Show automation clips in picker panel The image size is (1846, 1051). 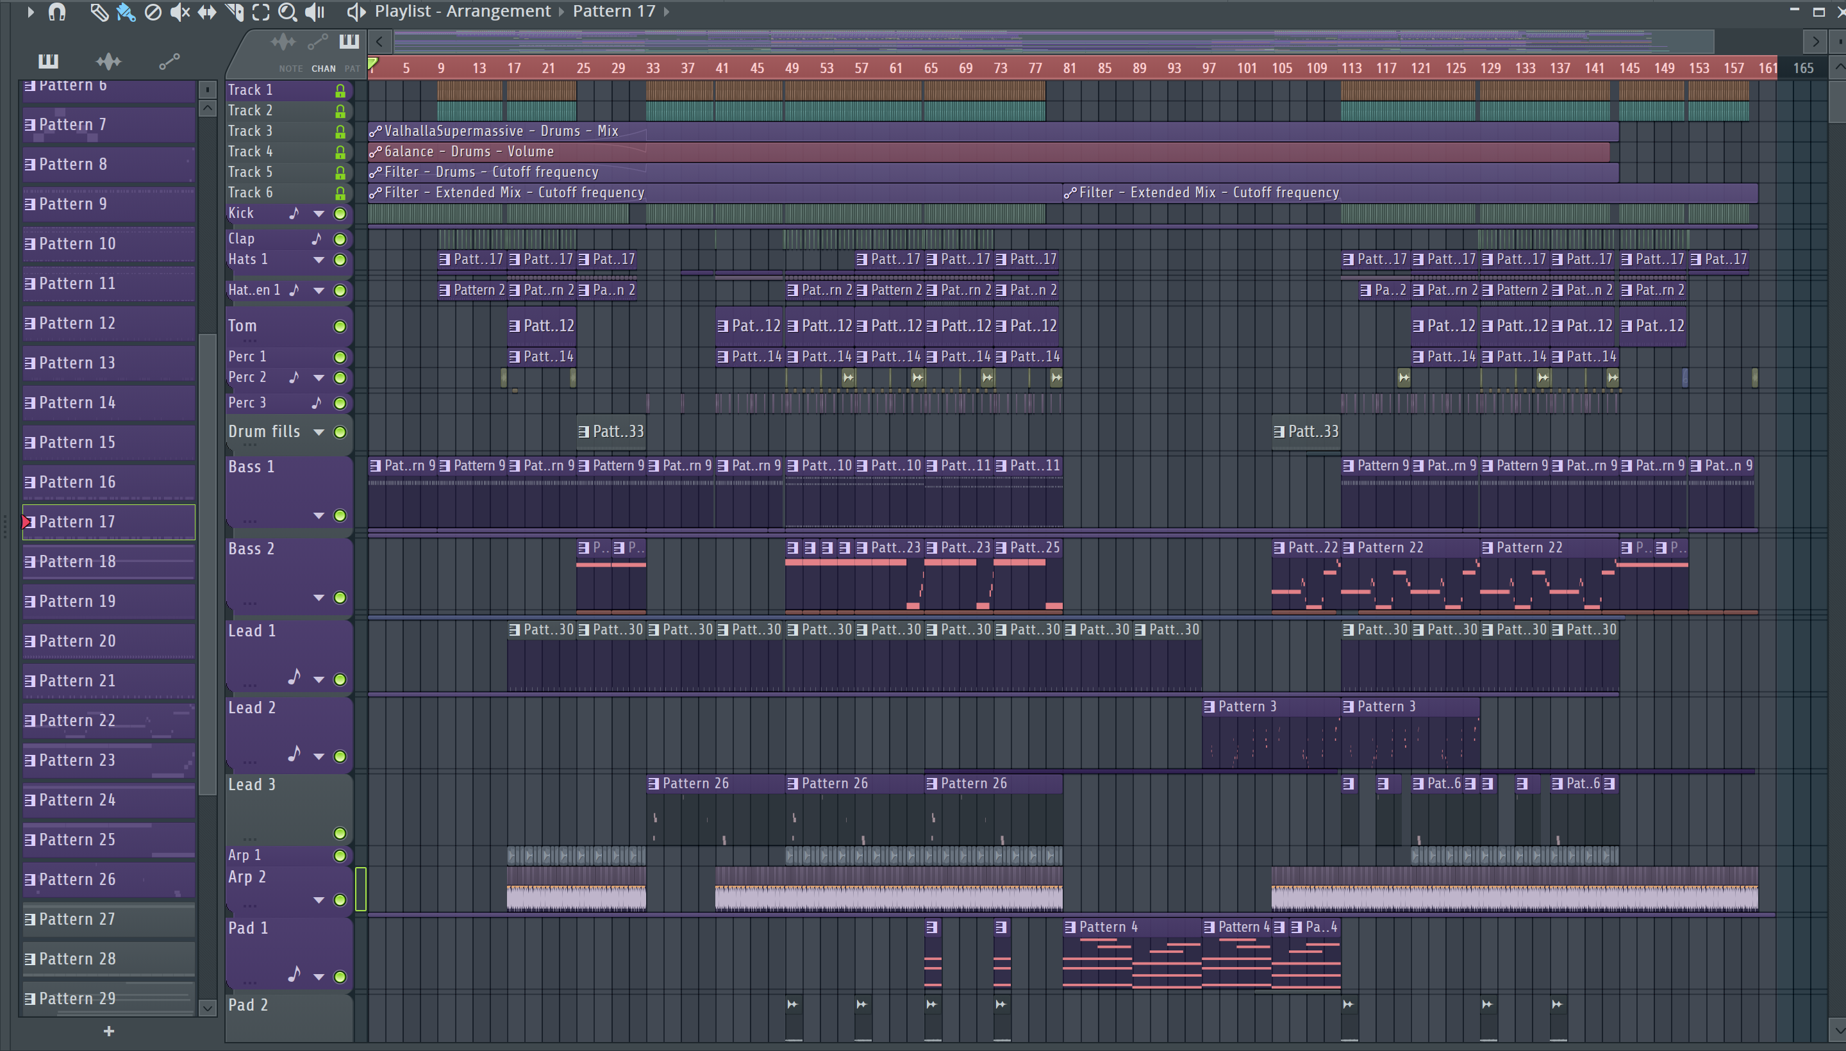pyautogui.click(x=169, y=62)
